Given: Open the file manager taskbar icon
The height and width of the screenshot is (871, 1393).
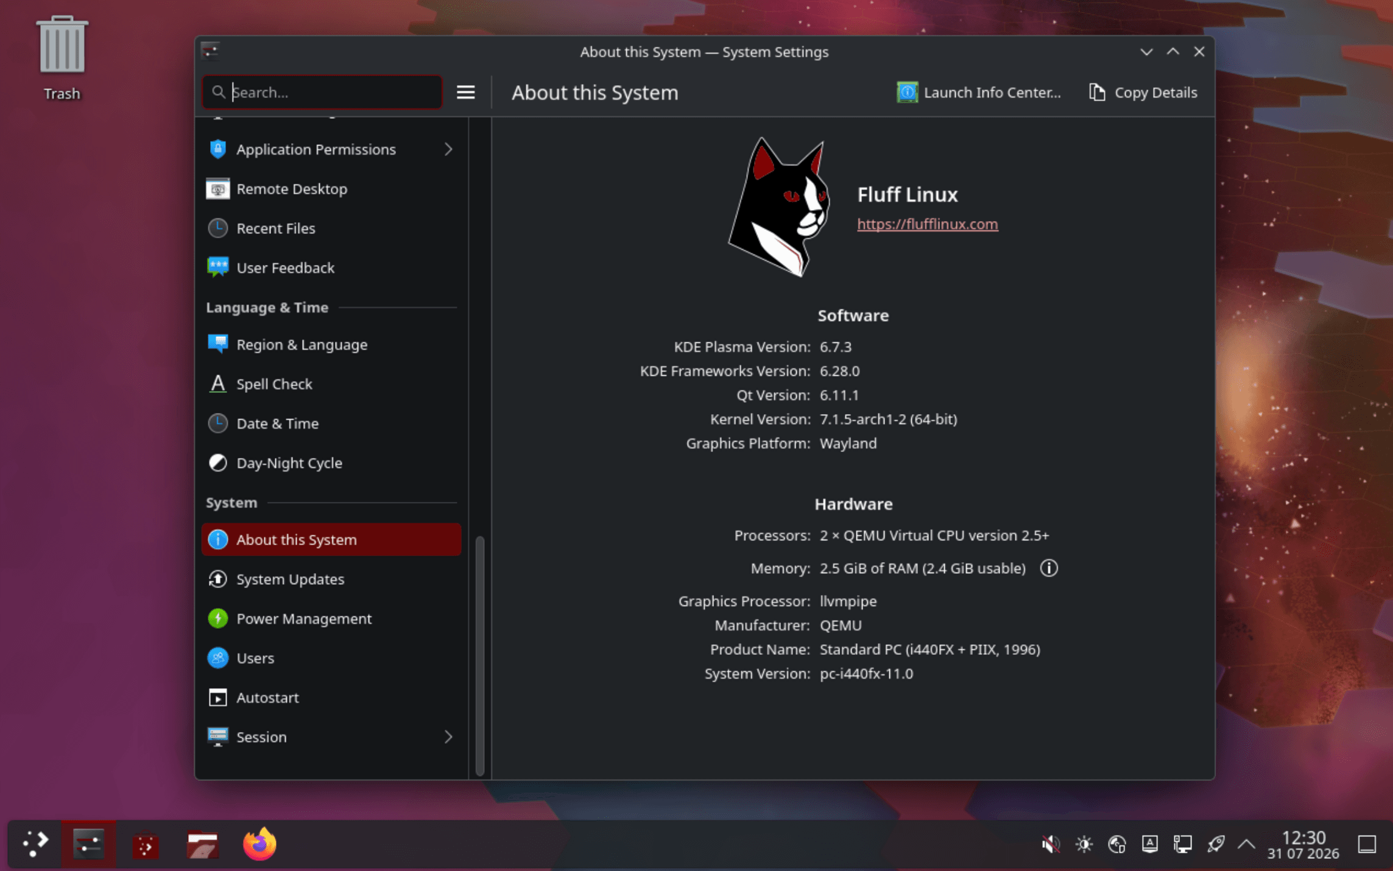Looking at the screenshot, I should (x=202, y=844).
